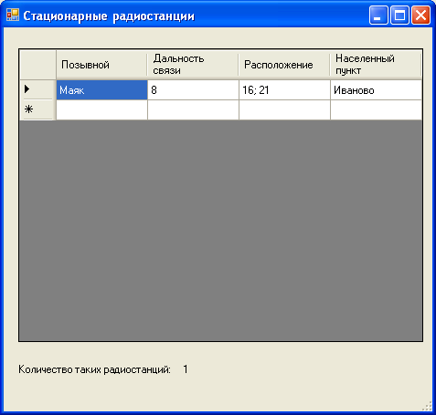This screenshot has width=436, height=415.
Task: Click the Расположение column header
Action: [x=284, y=65]
